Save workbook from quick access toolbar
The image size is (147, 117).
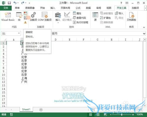9,3
